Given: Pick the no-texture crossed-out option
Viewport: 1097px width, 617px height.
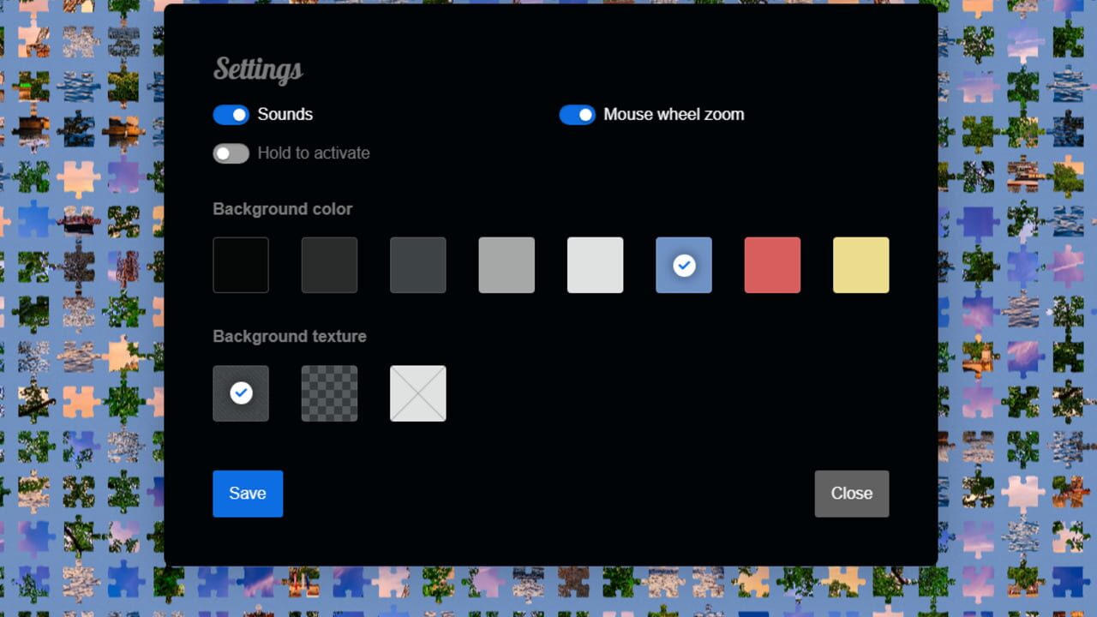Looking at the screenshot, I should pyautogui.click(x=418, y=393).
